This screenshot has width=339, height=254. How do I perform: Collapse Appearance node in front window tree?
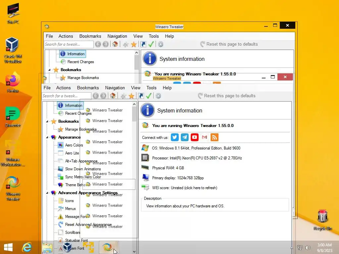click(x=47, y=137)
